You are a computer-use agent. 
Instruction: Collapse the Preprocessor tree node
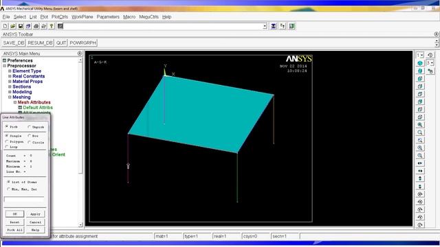5,66
